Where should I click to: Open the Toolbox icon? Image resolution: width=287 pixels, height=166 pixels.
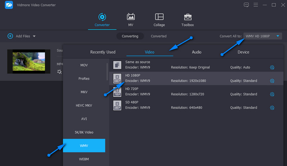point(188,17)
